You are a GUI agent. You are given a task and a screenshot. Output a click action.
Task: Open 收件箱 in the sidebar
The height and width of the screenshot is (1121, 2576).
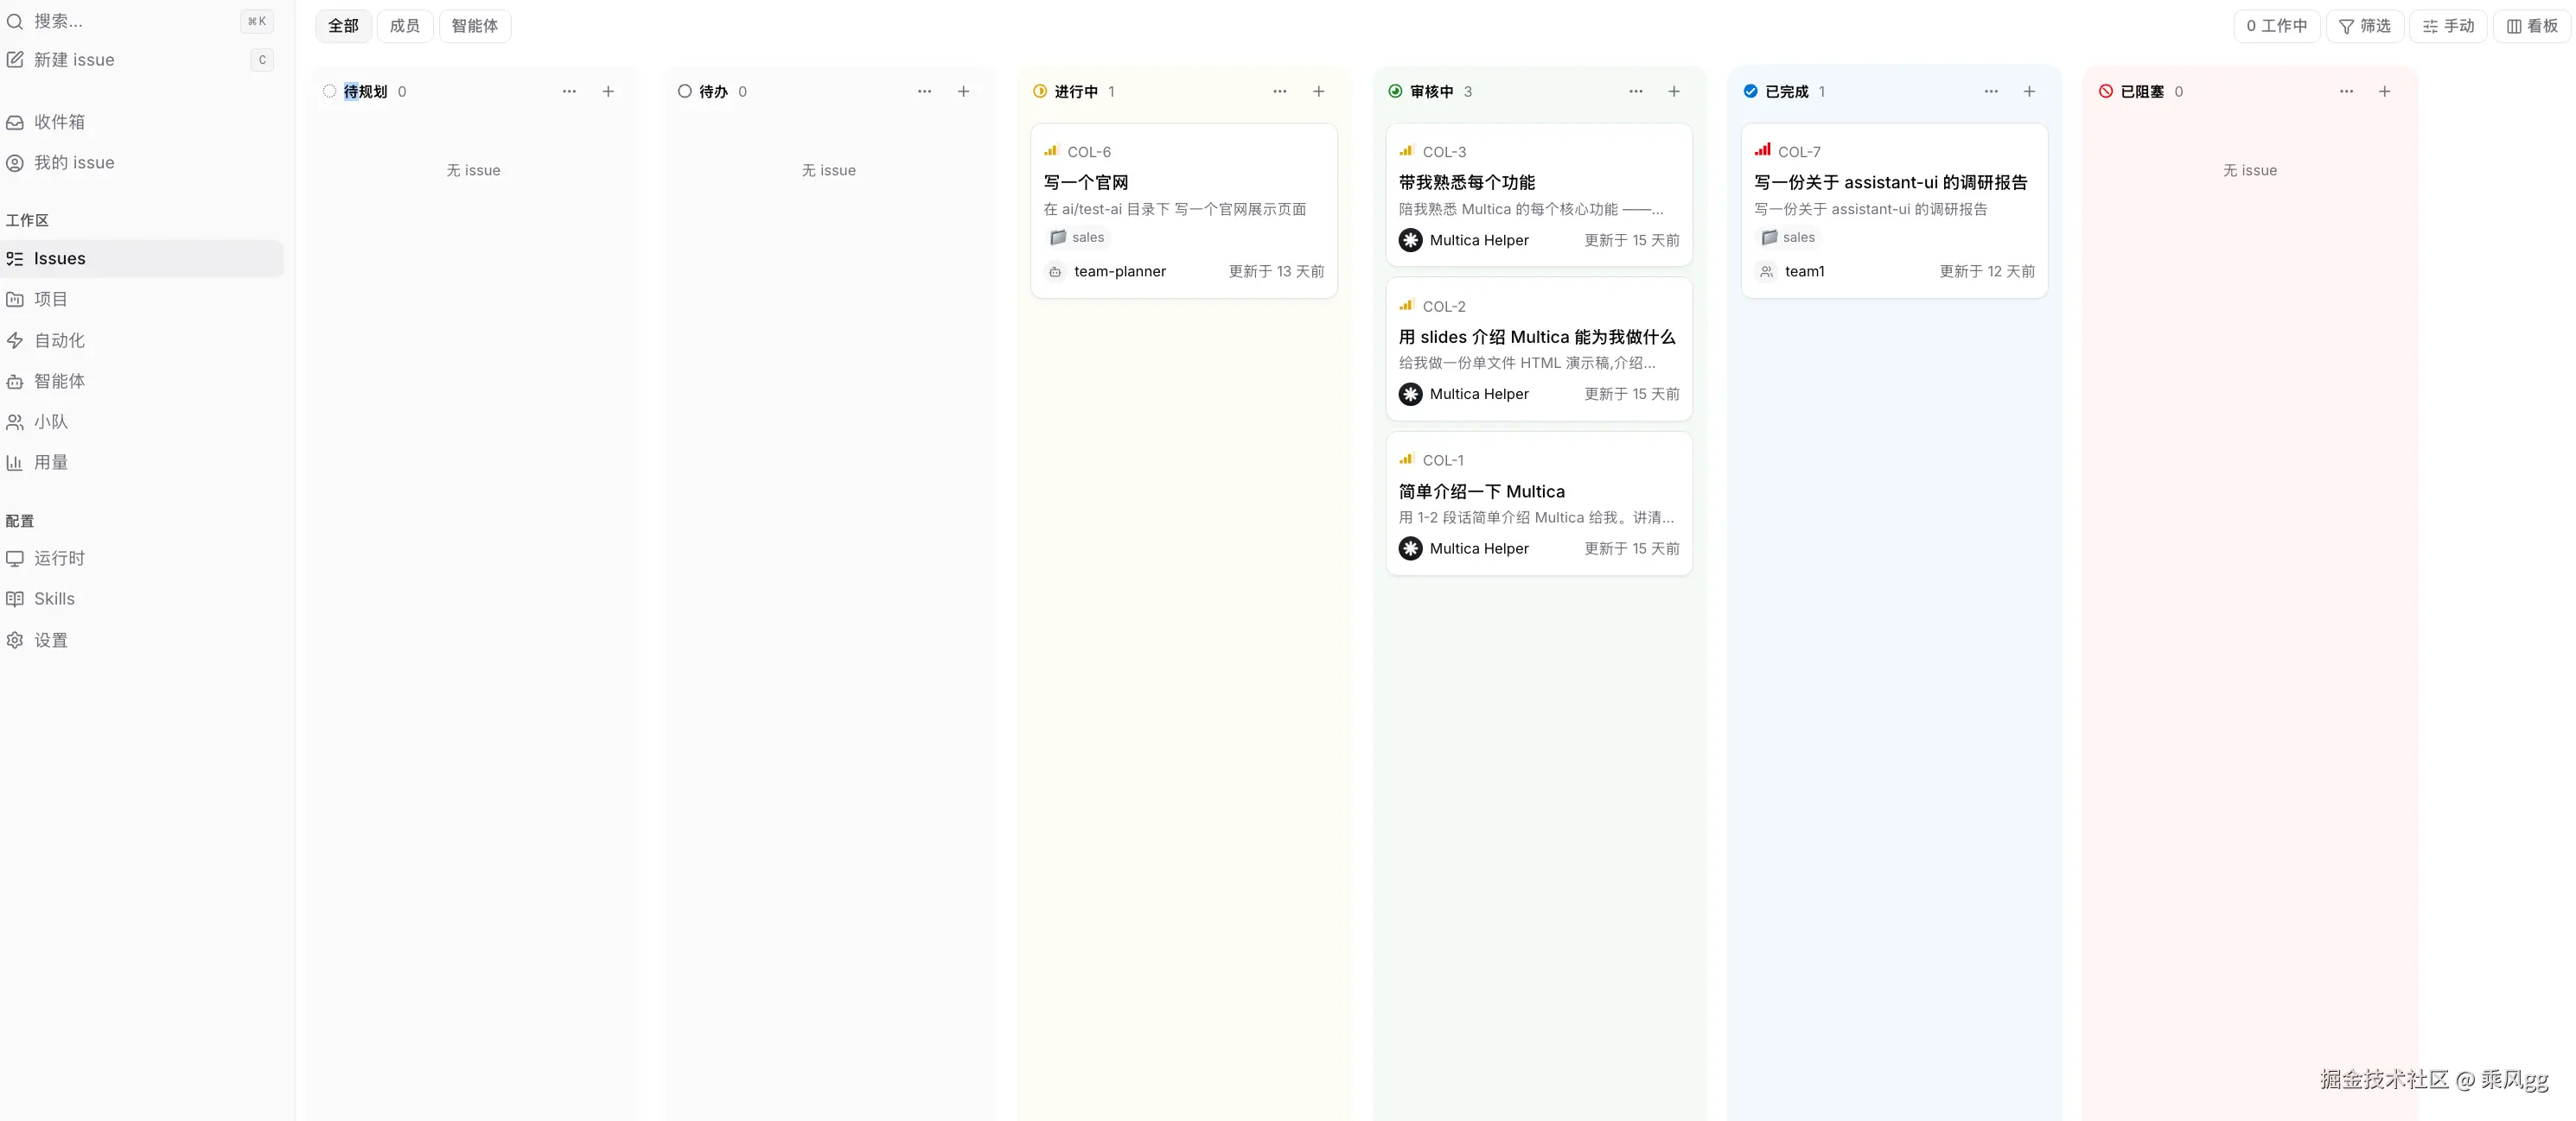142,122
